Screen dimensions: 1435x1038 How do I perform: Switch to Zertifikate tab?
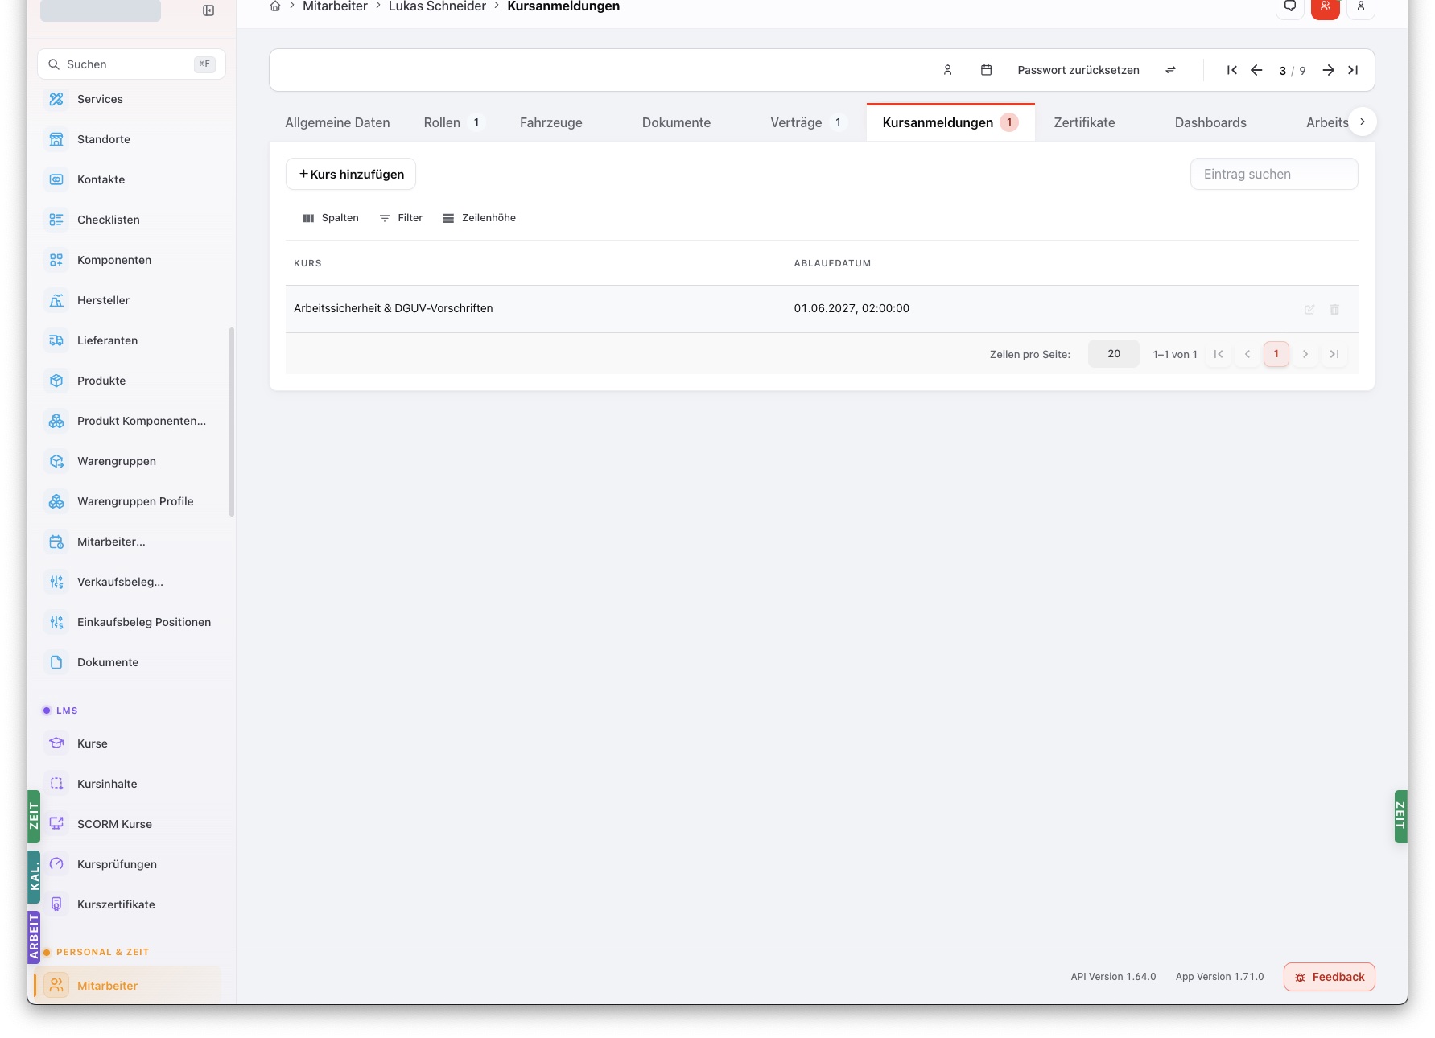(1084, 122)
